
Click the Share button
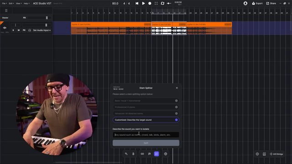coord(271,3)
